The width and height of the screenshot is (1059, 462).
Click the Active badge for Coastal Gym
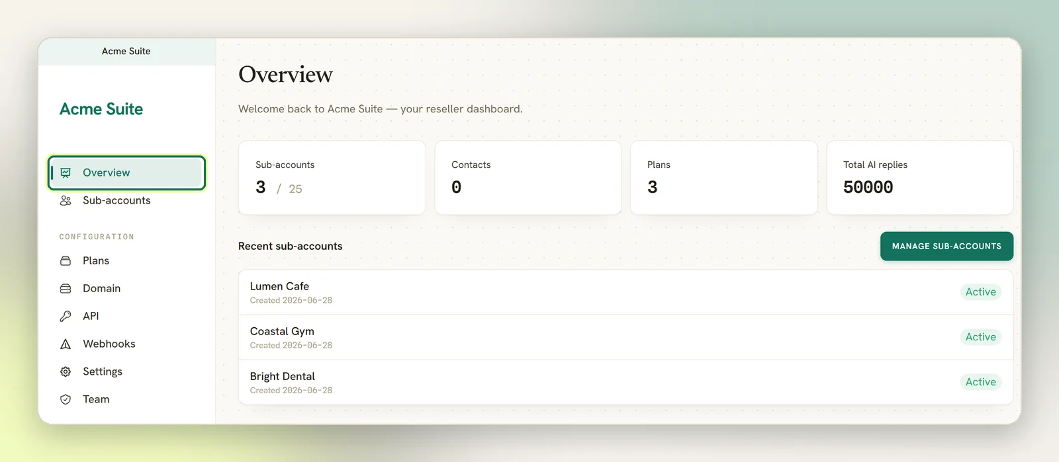click(x=980, y=337)
